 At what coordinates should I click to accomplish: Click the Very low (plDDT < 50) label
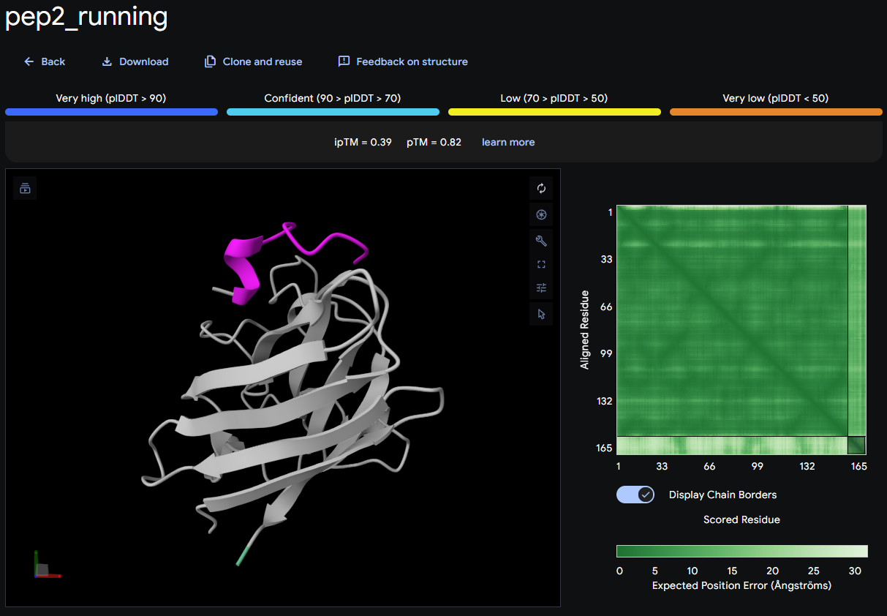tap(776, 98)
